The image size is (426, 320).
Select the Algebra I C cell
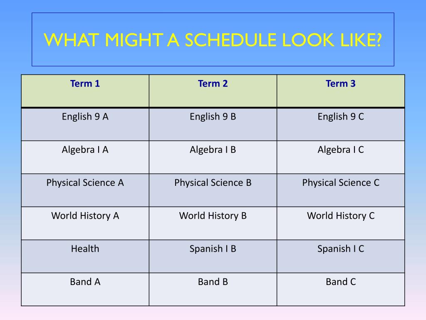point(341,157)
